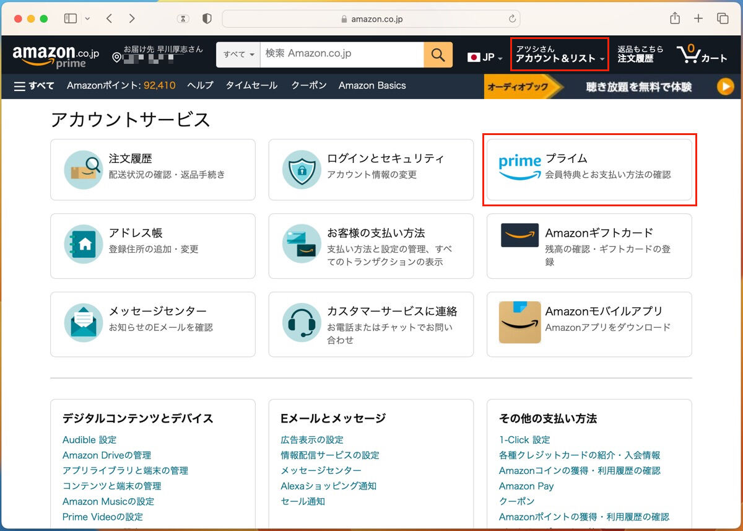Open Audible 設定 link
The height and width of the screenshot is (531, 743).
coord(89,440)
